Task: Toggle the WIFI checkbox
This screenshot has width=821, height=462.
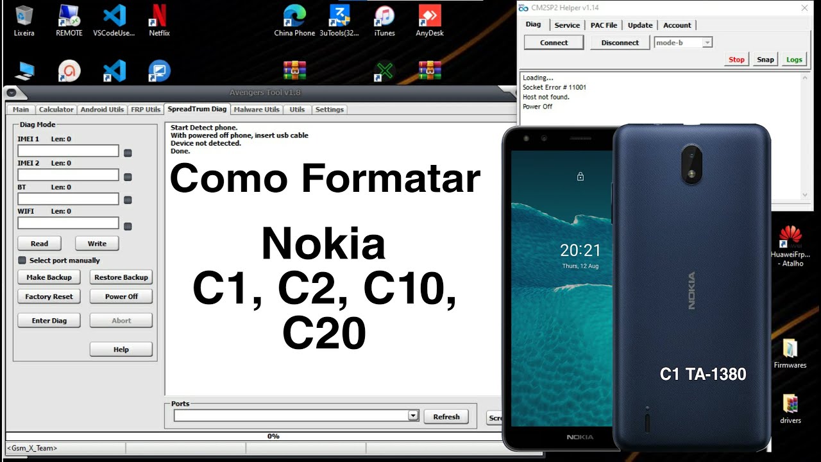Action: 128,227
